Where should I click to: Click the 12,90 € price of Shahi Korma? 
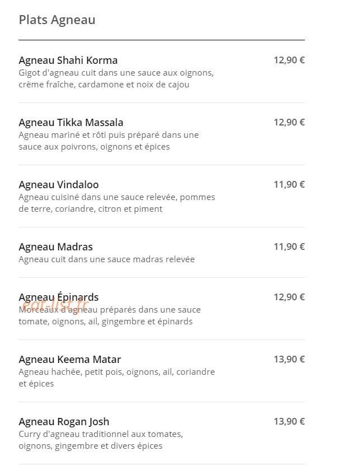289,60
